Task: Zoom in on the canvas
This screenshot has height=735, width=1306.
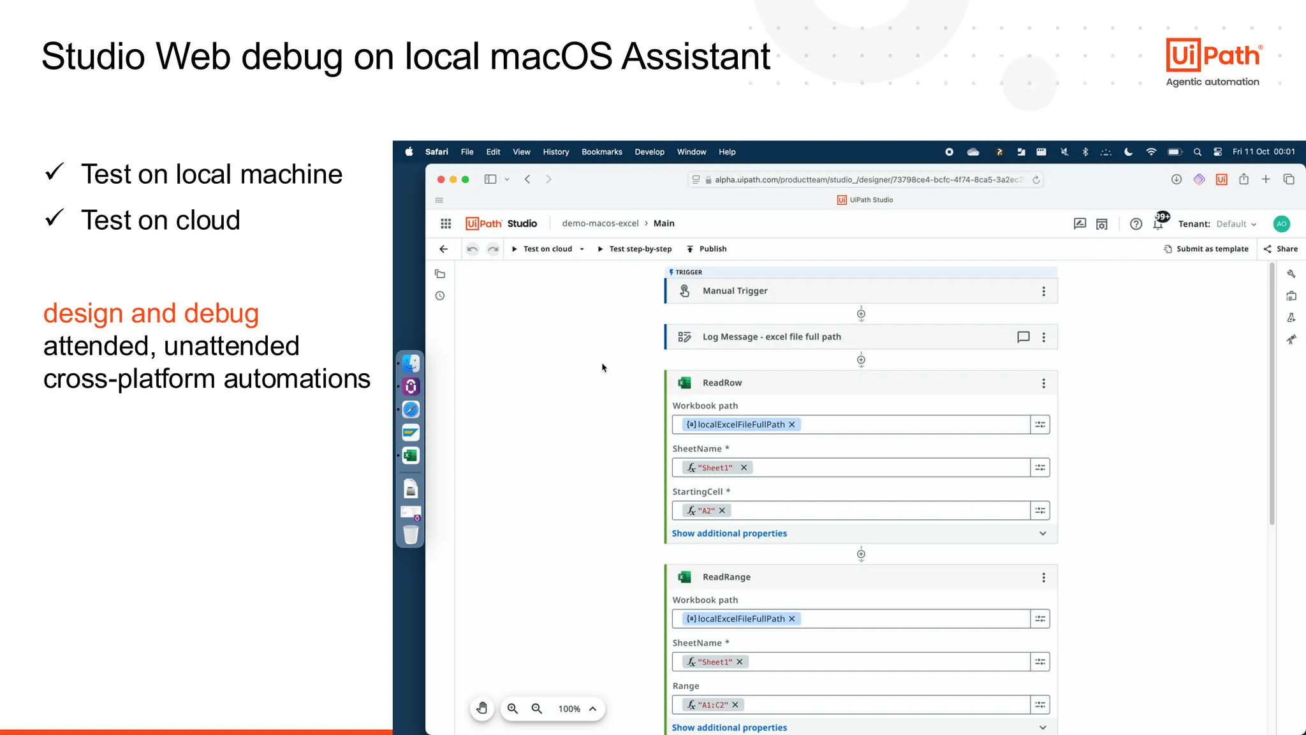Action: coord(513,708)
